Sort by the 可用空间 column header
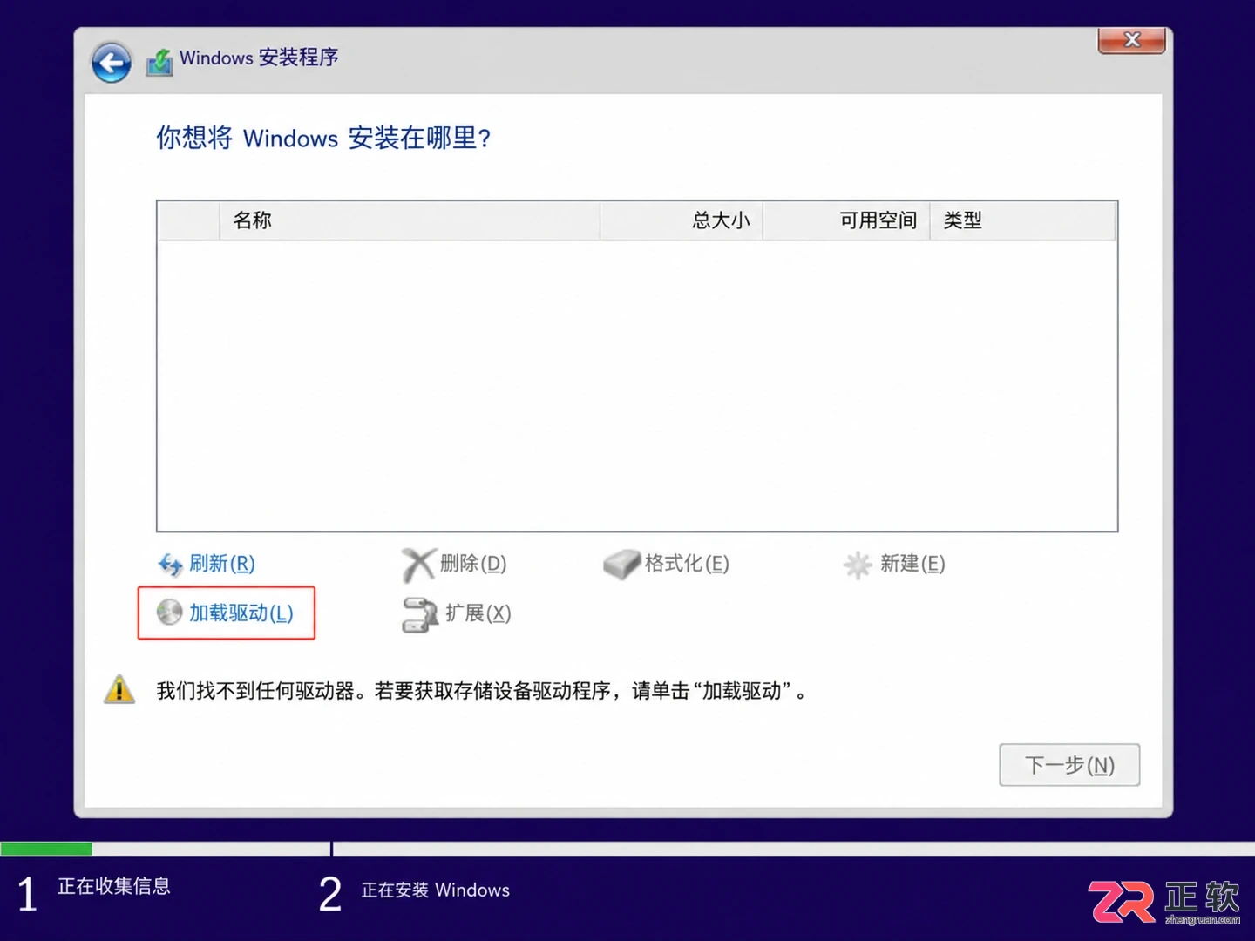Image resolution: width=1255 pixels, height=941 pixels. tap(846, 220)
